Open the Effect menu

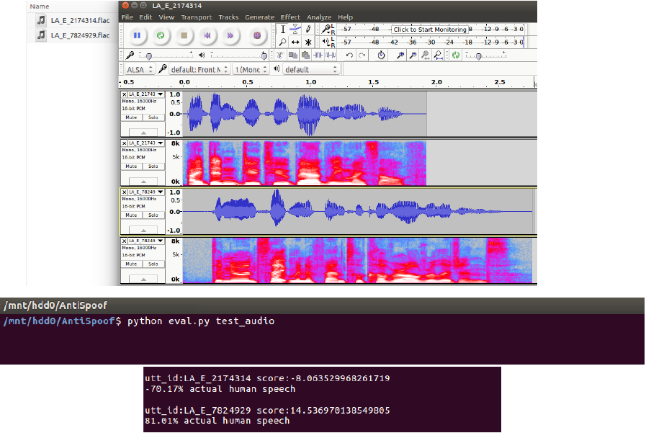(290, 17)
